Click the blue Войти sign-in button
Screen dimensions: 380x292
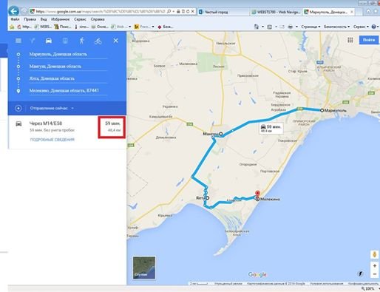click(369, 40)
